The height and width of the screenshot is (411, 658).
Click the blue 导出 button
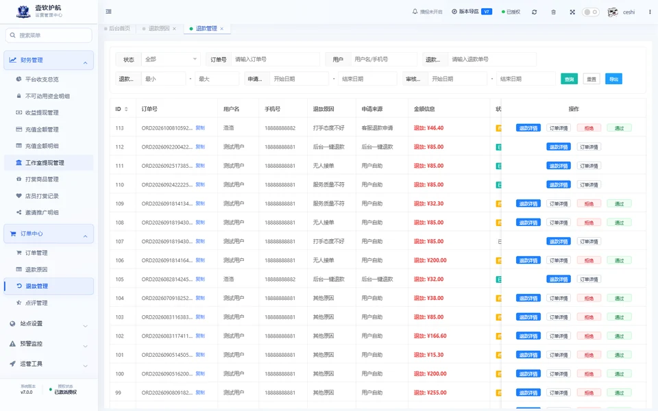tap(613, 79)
